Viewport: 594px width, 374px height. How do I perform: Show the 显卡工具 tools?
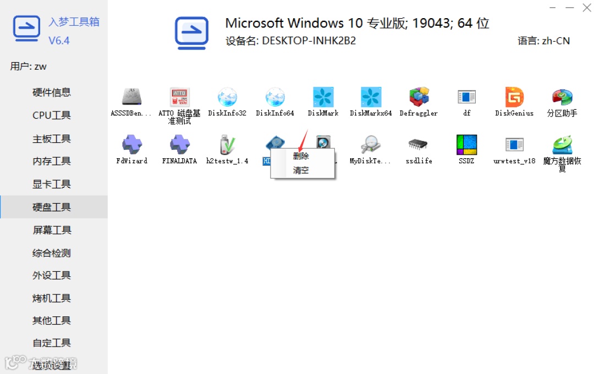(x=54, y=184)
